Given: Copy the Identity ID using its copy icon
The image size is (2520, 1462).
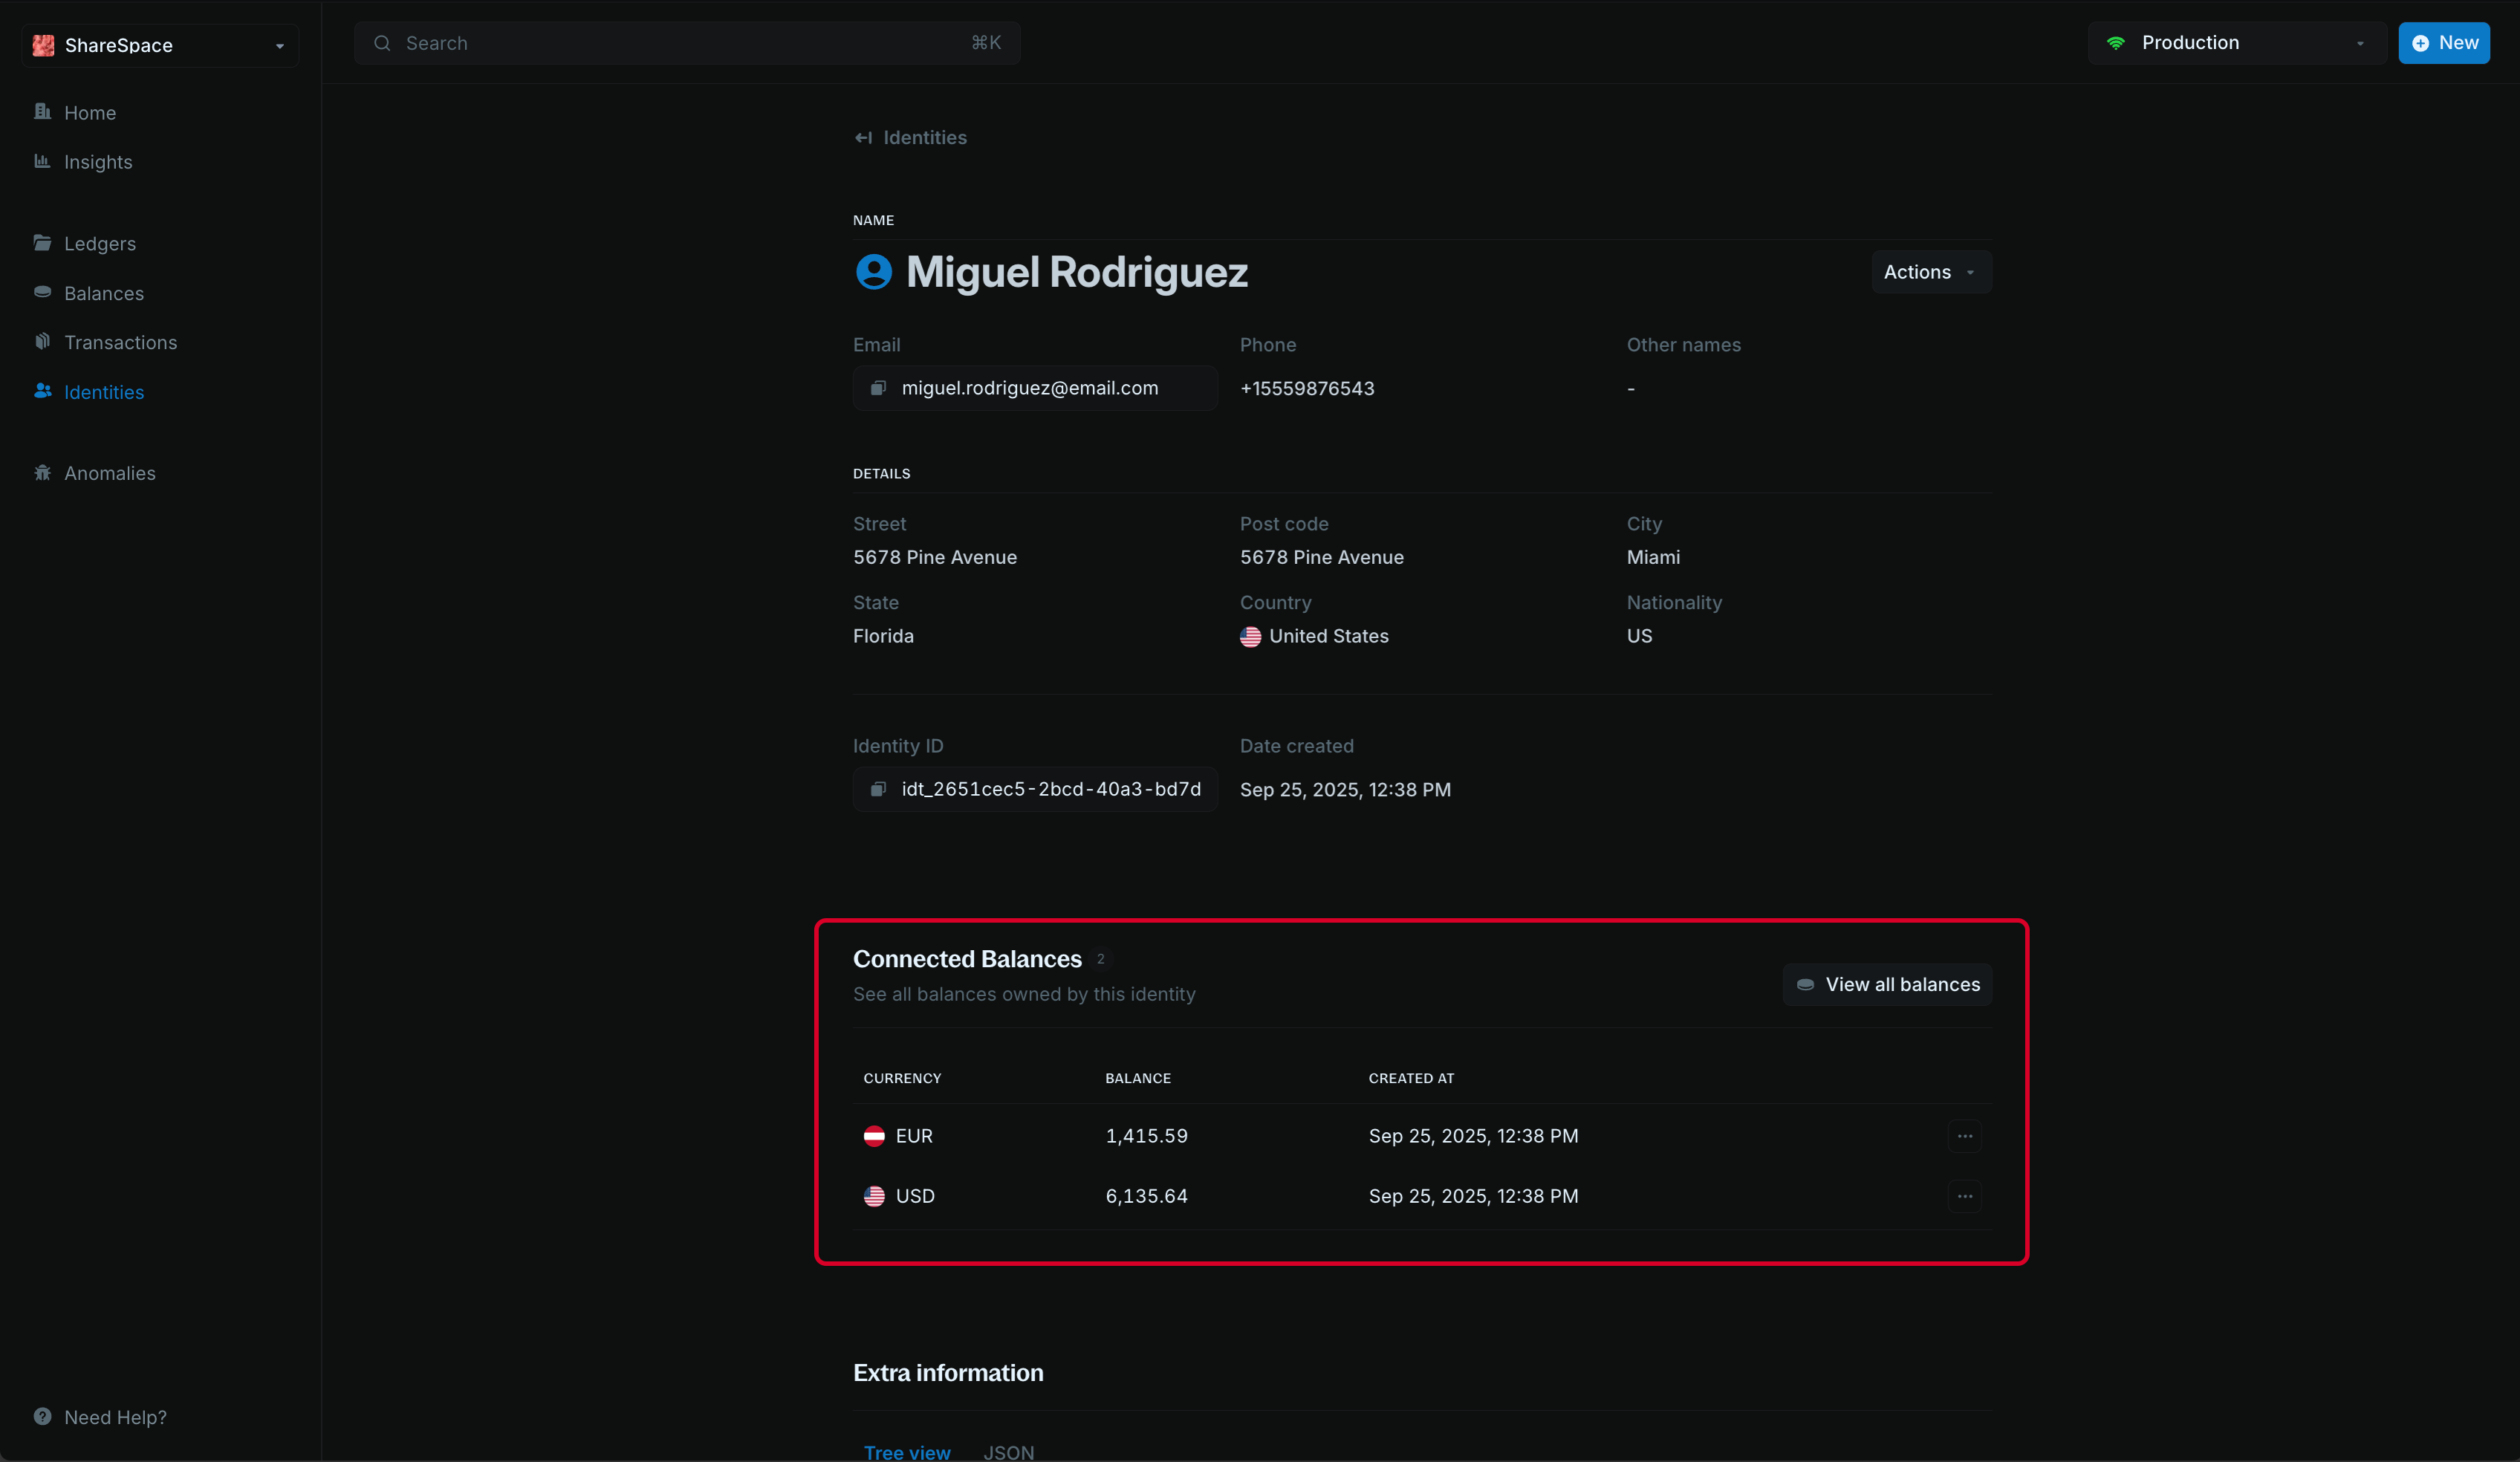Looking at the screenshot, I should click(878, 789).
